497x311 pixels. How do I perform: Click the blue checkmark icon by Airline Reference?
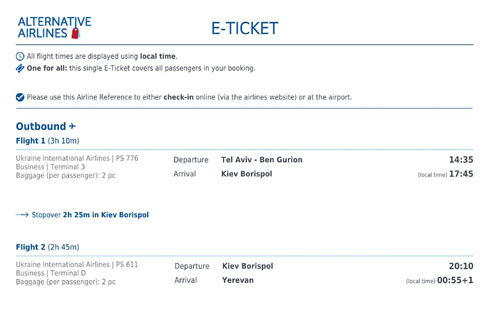[20, 97]
